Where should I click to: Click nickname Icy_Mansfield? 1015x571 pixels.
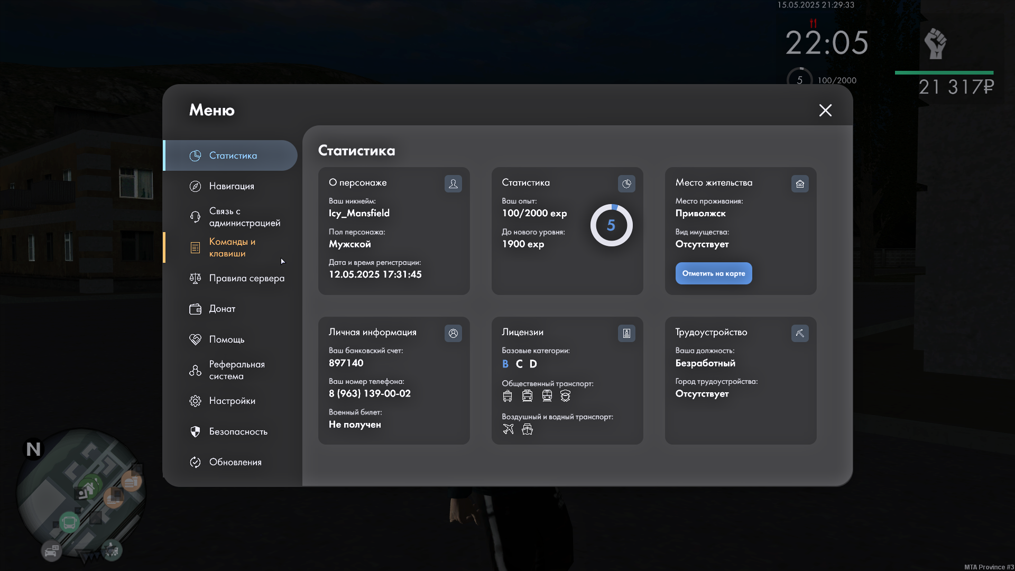point(359,213)
